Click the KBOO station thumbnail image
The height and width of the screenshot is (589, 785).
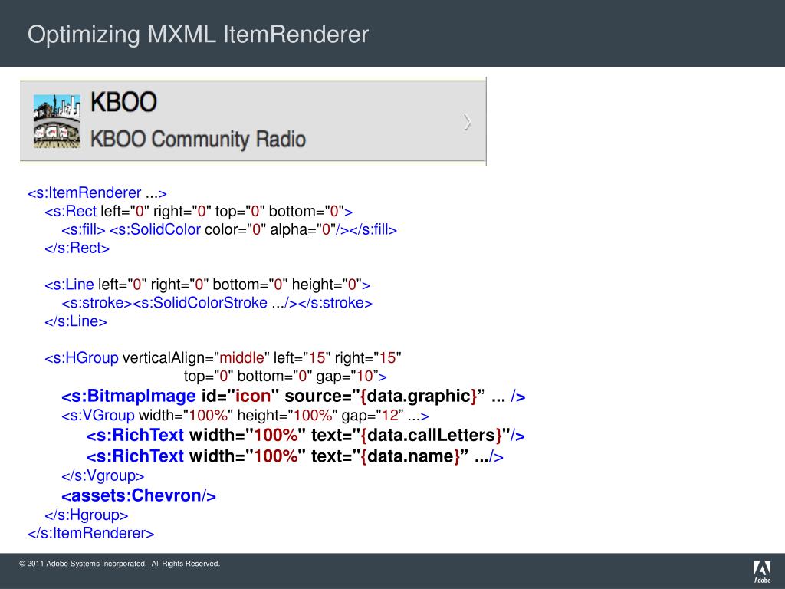[x=57, y=121]
